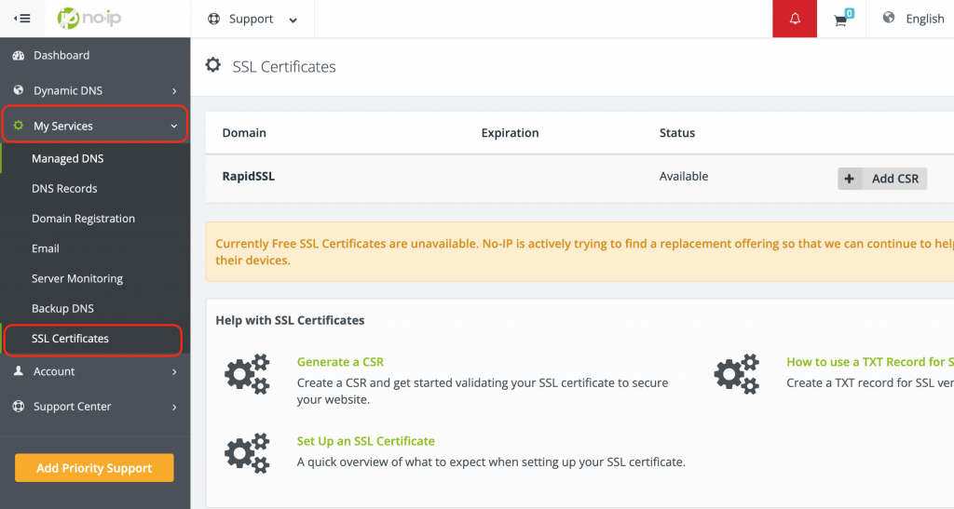The image size is (954, 509).
Task: Go to Dashboard in the sidebar
Action: pyautogui.click(x=61, y=55)
